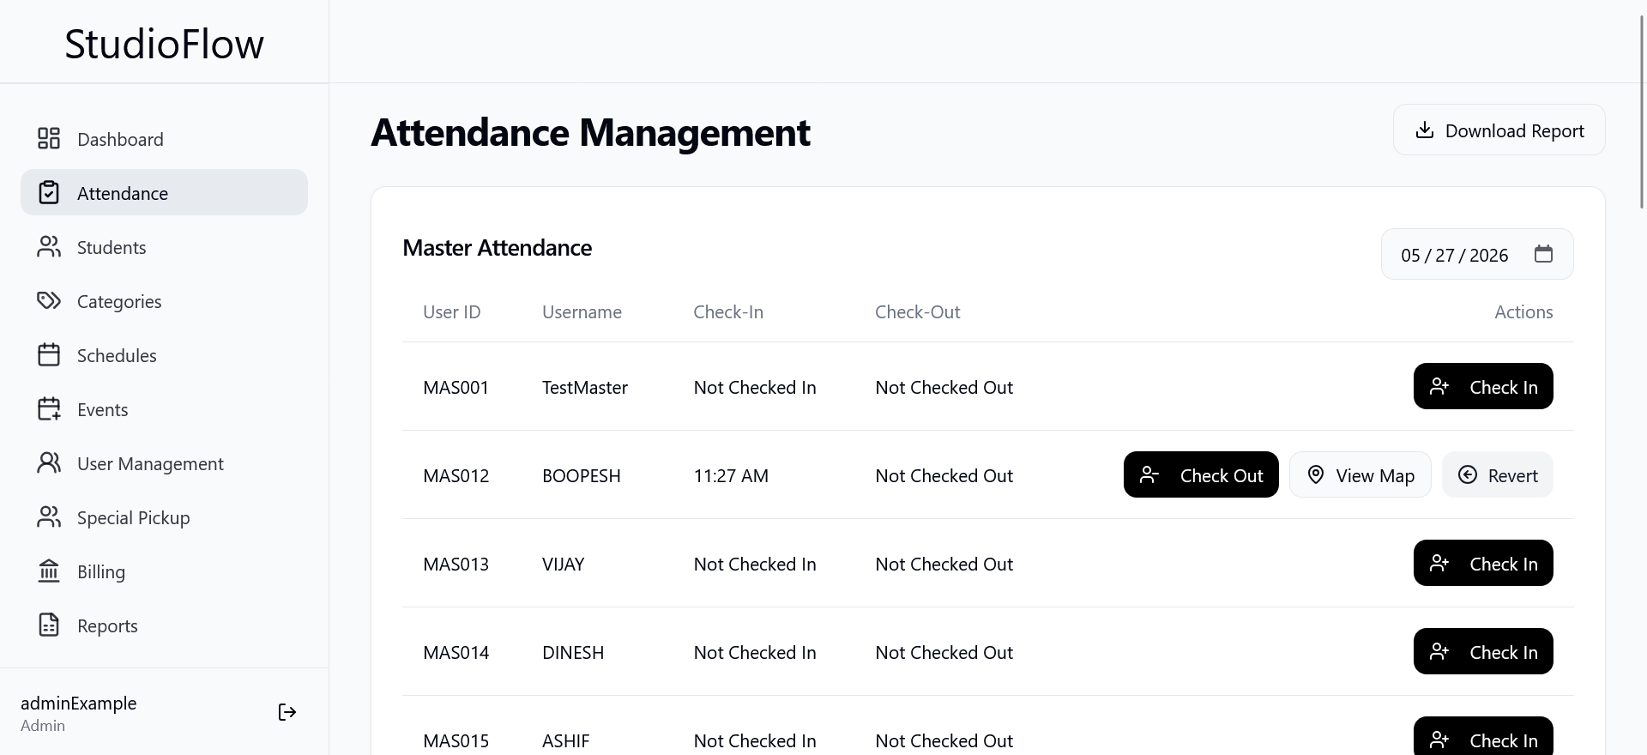Click the download icon in Download Report
Viewport: 1647px width, 755px height.
[1425, 130]
